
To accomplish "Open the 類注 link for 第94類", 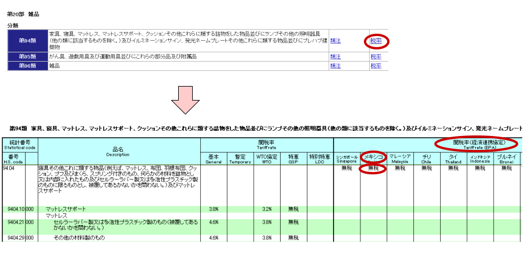I will tap(335, 41).
